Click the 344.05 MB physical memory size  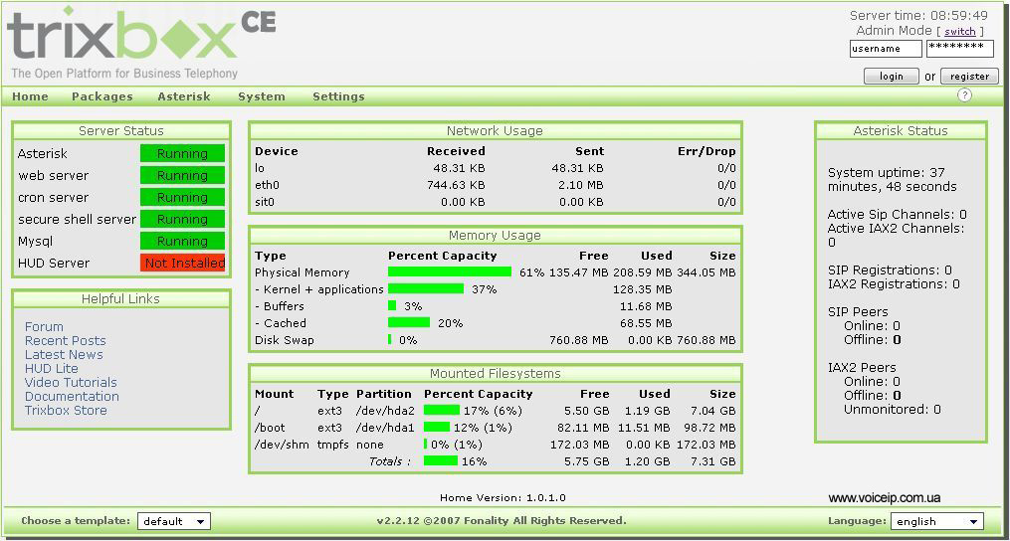[x=706, y=272]
